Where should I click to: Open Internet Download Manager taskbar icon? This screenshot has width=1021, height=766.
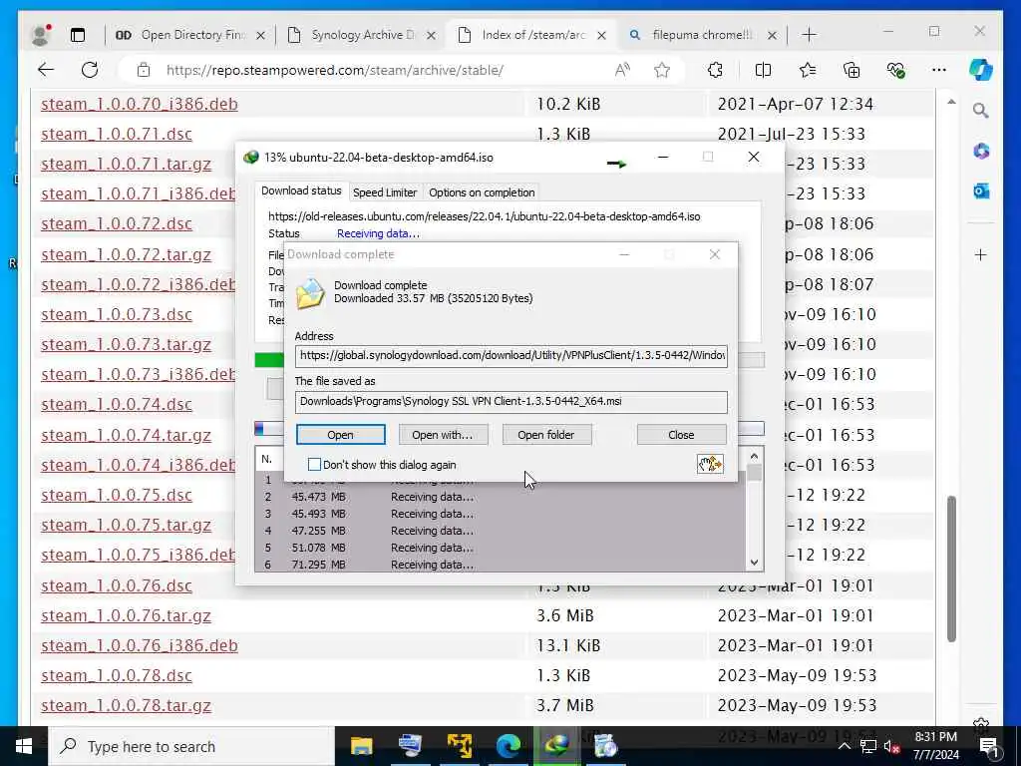pyautogui.click(x=556, y=746)
